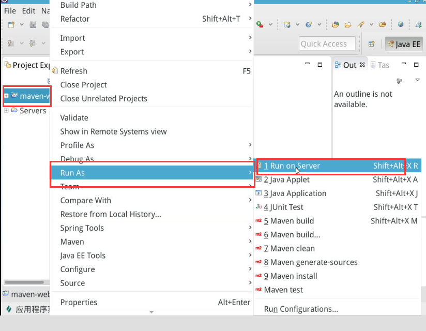Open the File menu
Screen dimensions: 426x331
(x=10, y=10)
